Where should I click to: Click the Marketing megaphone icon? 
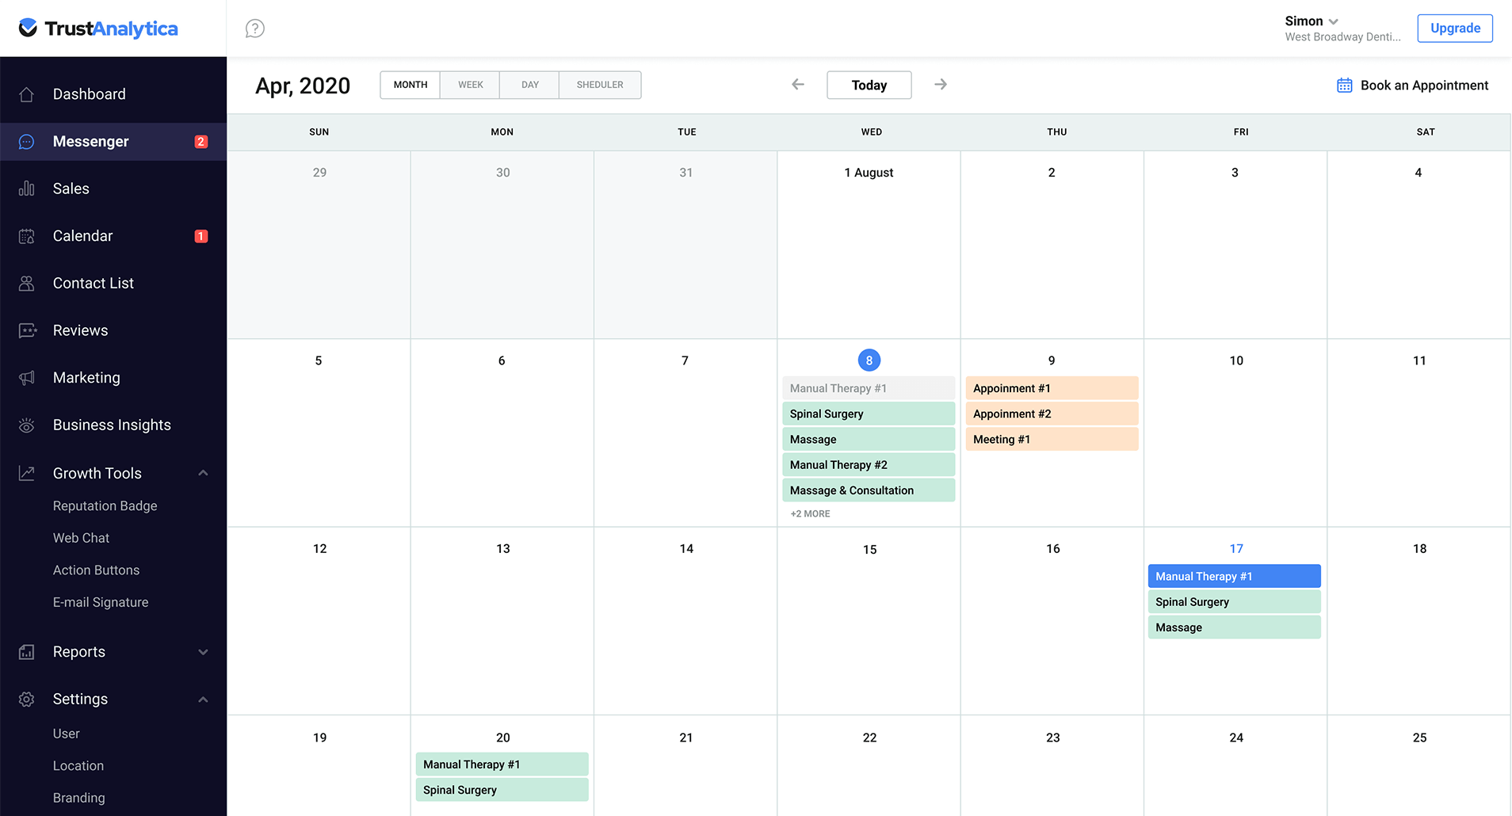point(27,378)
